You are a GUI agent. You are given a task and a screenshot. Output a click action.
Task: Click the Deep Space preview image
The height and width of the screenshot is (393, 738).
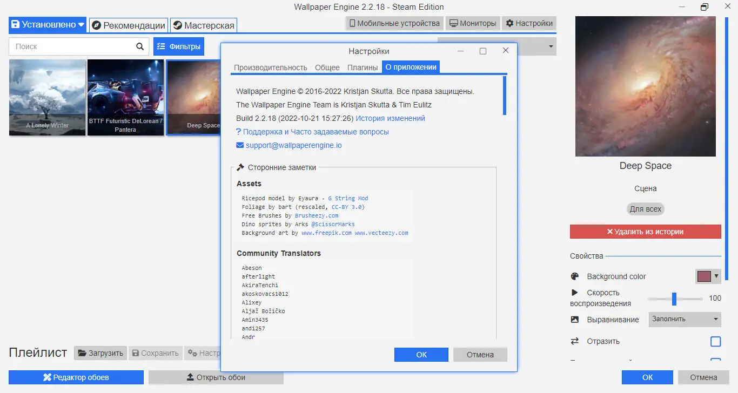(646, 86)
